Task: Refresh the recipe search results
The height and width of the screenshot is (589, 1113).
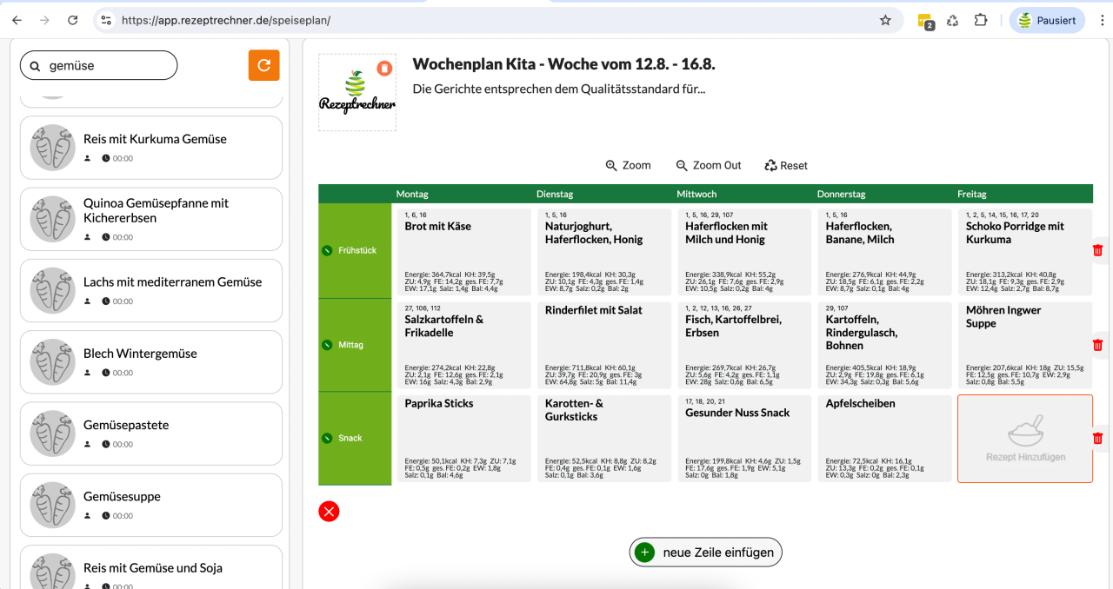Action: [x=263, y=65]
